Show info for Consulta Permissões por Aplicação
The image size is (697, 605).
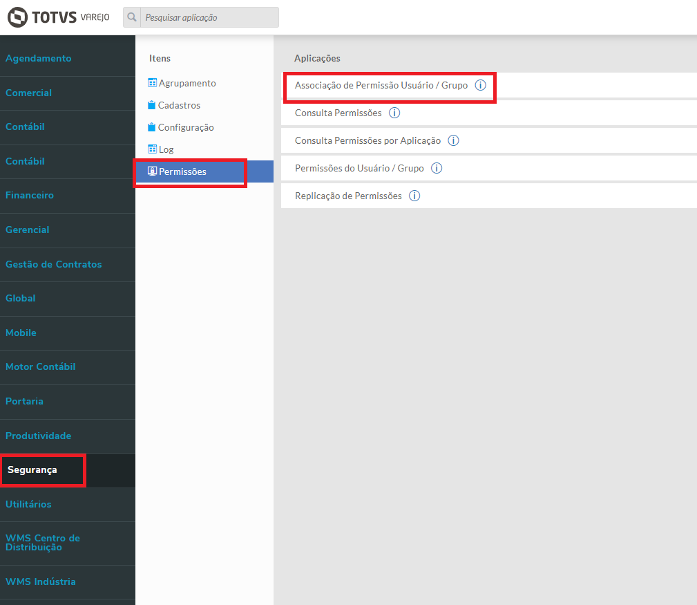coord(453,140)
